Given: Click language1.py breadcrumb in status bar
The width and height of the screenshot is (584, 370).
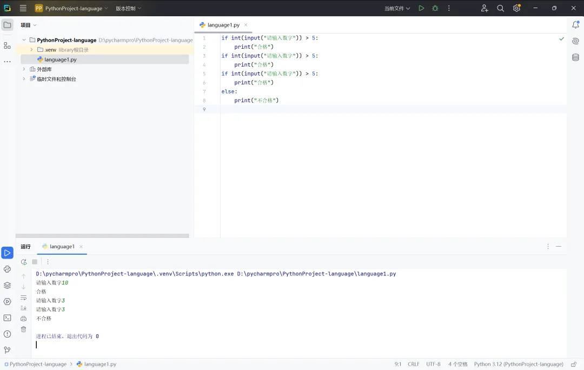Looking at the screenshot, I should (96, 364).
